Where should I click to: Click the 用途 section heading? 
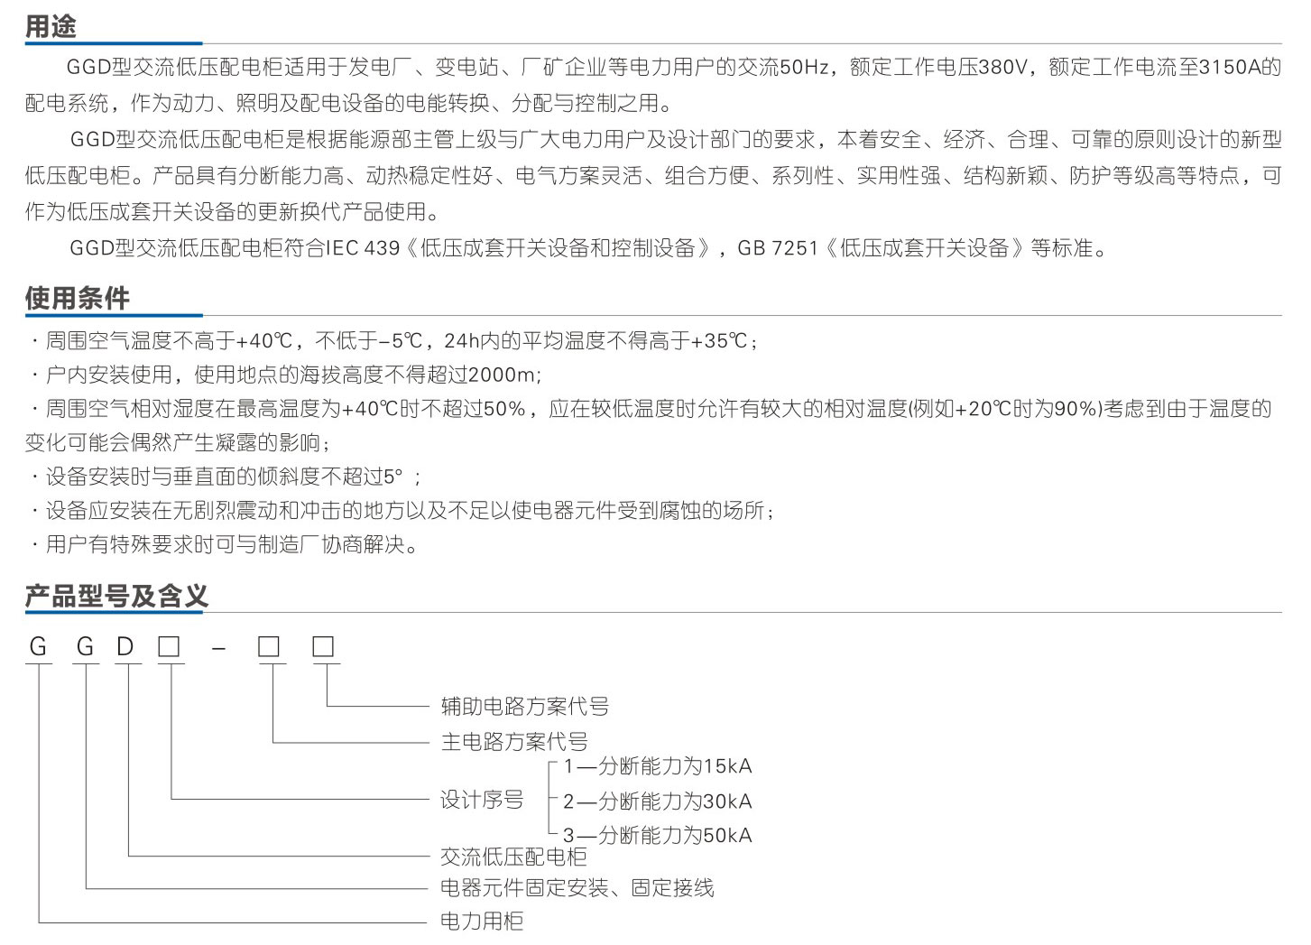[51, 25]
